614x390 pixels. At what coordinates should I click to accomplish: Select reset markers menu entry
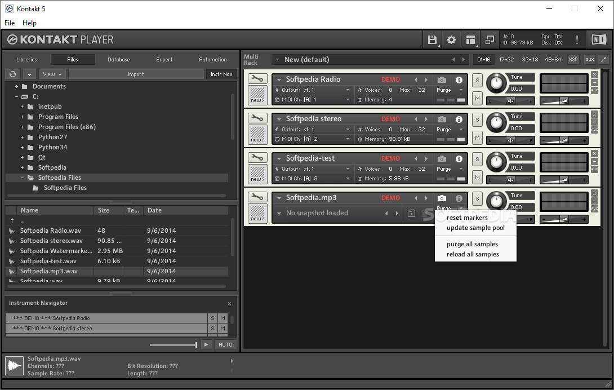[467, 218]
